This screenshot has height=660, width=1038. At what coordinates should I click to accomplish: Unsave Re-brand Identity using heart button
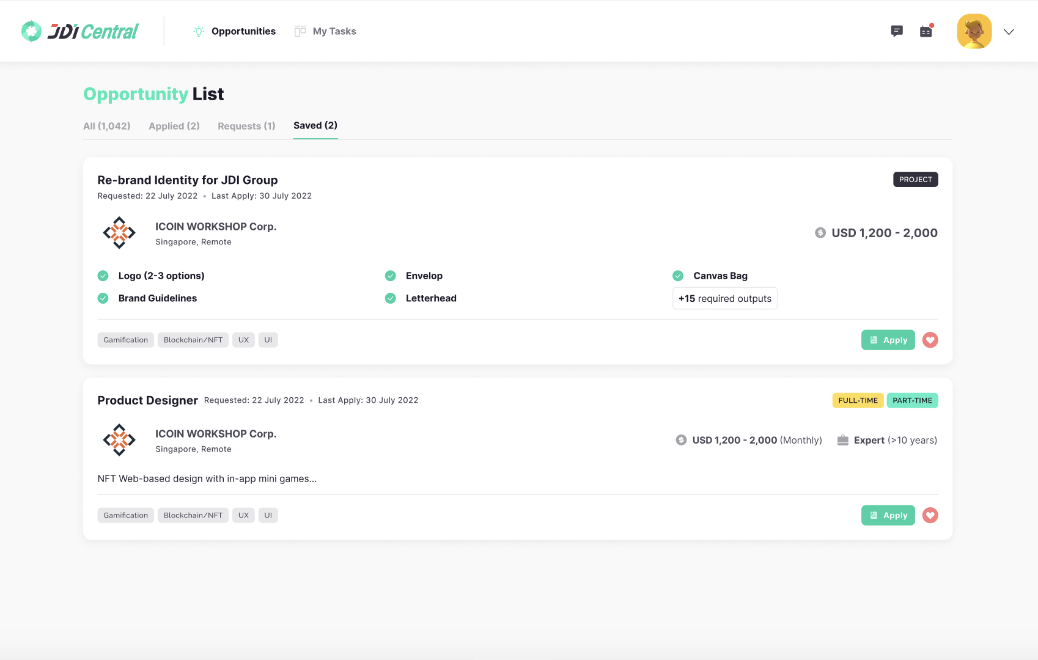(930, 340)
